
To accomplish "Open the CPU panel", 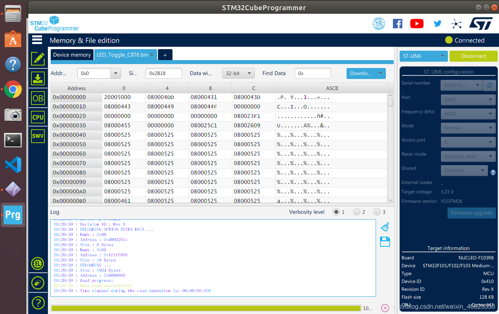I will tap(38, 117).
